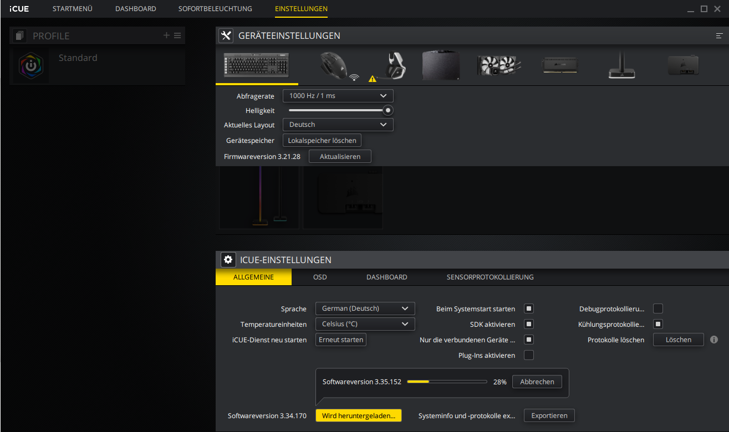This screenshot has width=729, height=432.
Task: Open the Aktuelles Layout dropdown
Action: point(338,125)
